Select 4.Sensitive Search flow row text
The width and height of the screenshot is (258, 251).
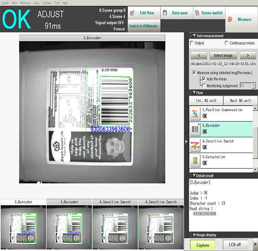[218, 141]
